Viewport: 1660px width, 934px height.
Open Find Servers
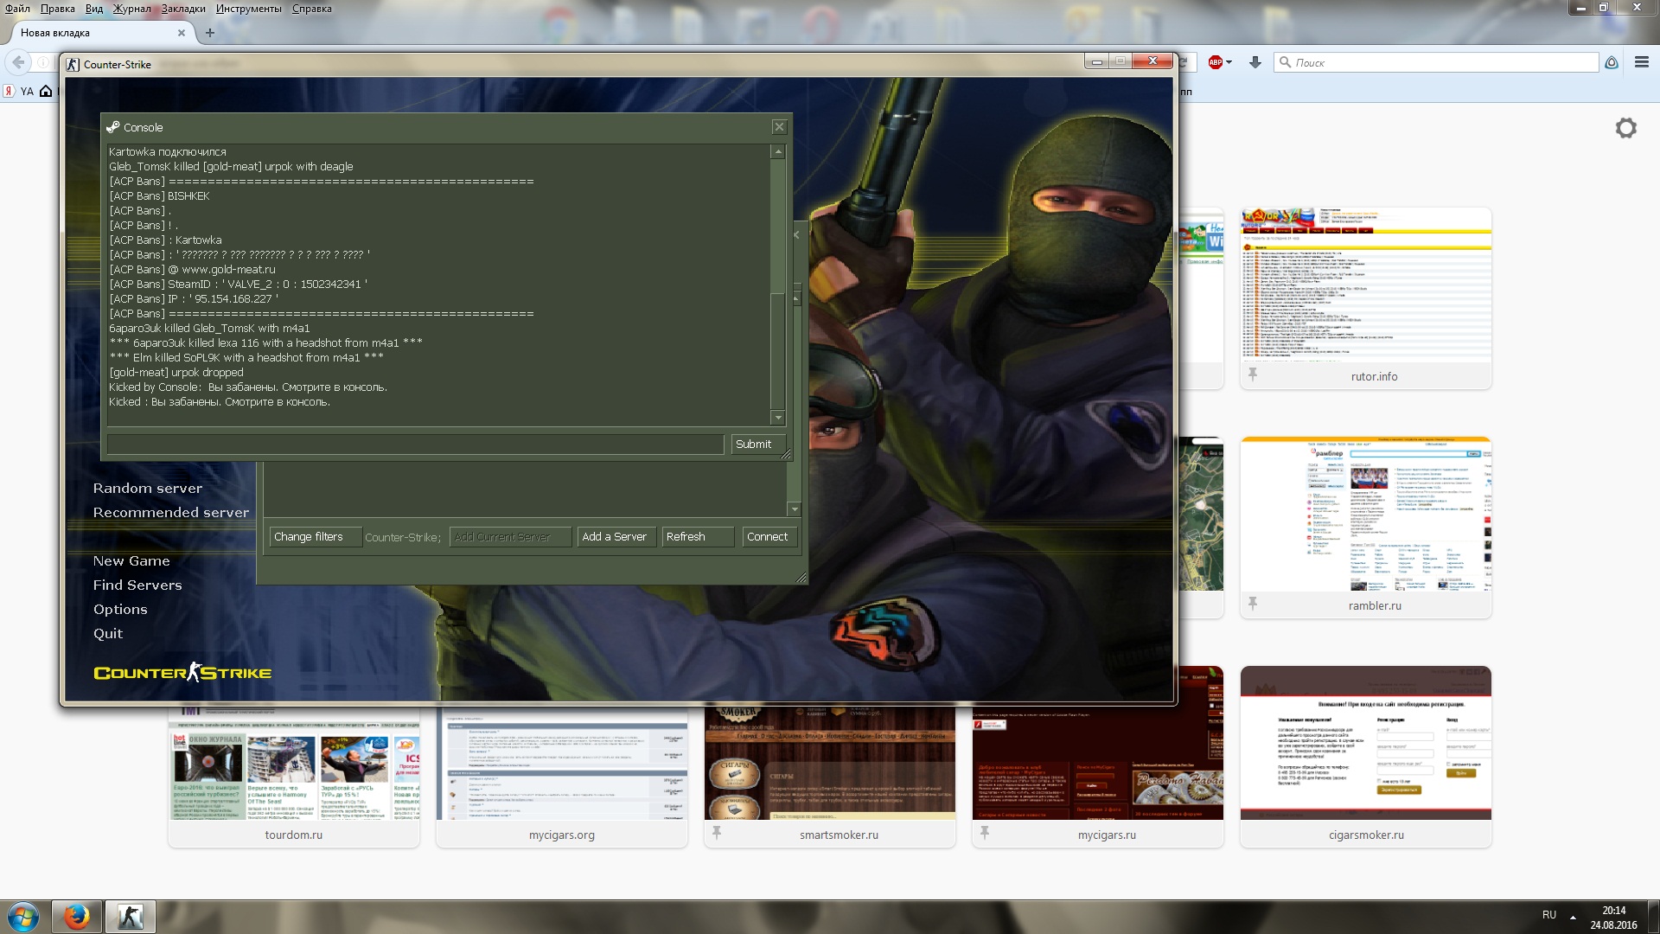(137, 585)
